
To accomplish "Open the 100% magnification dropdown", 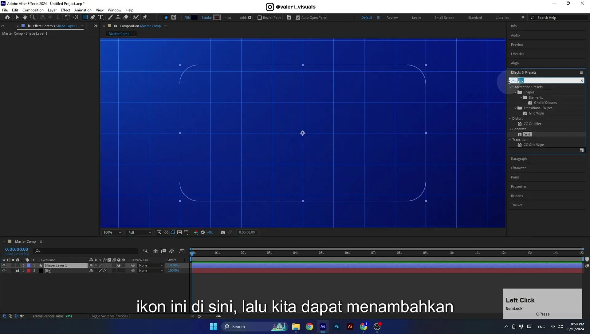I will click(x=112, y=232).
